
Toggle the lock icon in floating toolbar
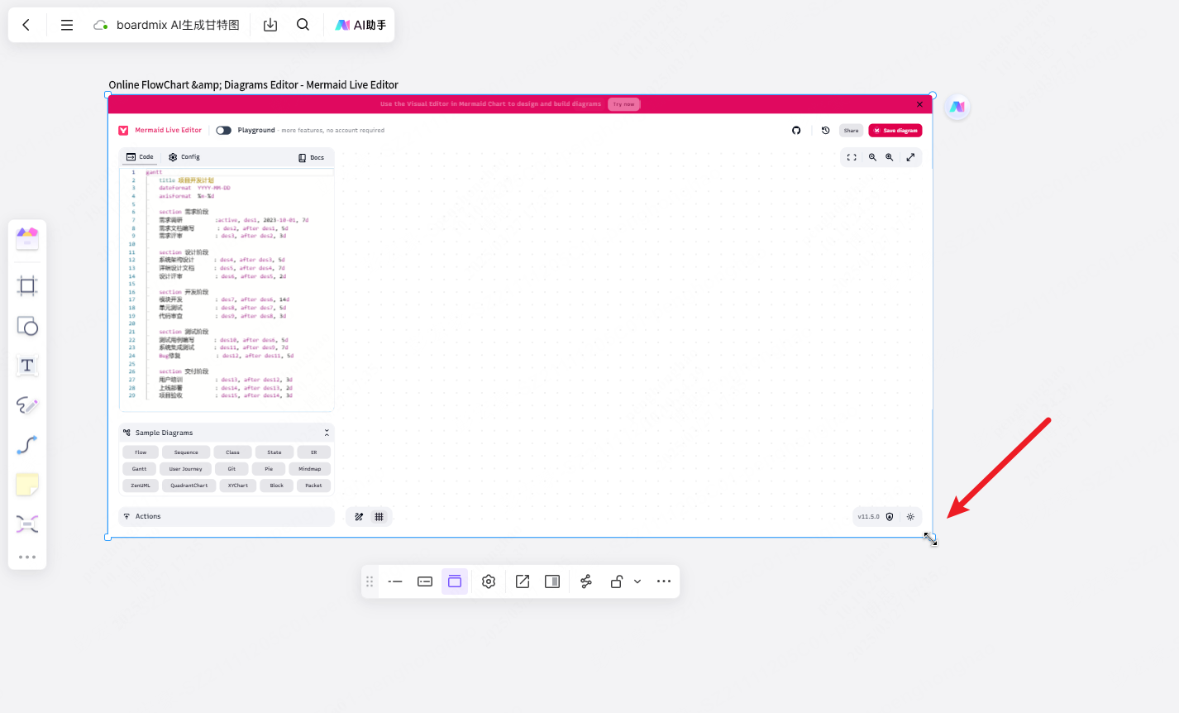(x=617, y=581)
